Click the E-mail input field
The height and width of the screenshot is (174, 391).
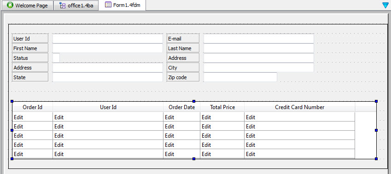[258, 39]
